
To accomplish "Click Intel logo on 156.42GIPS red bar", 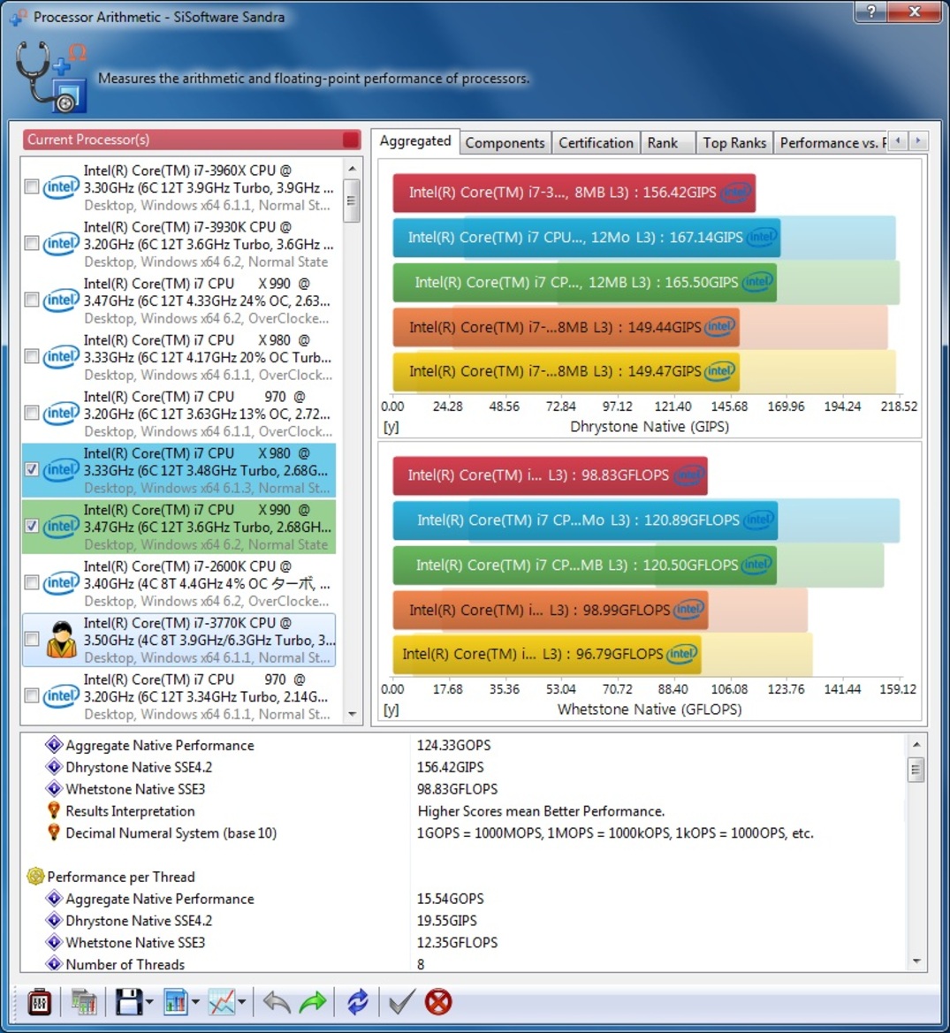I will point(735,193).
